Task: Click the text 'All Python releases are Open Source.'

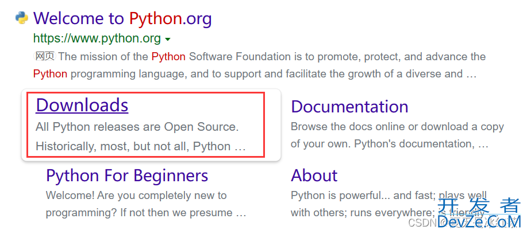Action: pos(137,127)
